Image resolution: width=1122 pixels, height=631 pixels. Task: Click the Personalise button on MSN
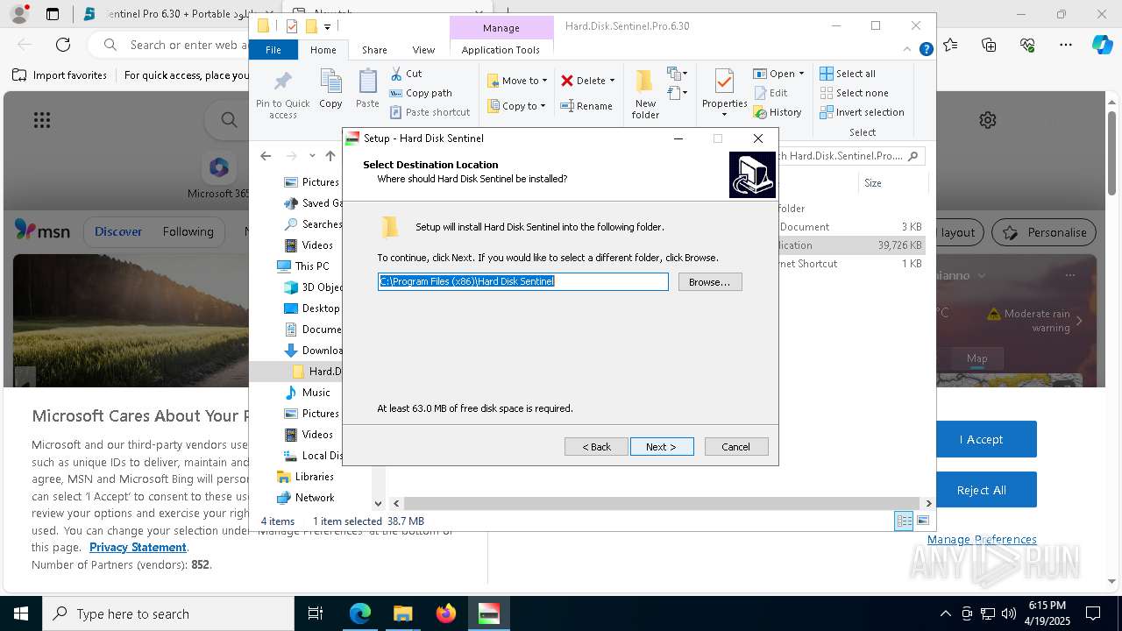1045,232
